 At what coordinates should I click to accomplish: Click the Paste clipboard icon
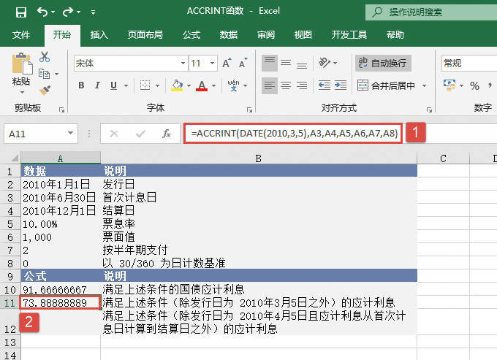coord(22,64)
